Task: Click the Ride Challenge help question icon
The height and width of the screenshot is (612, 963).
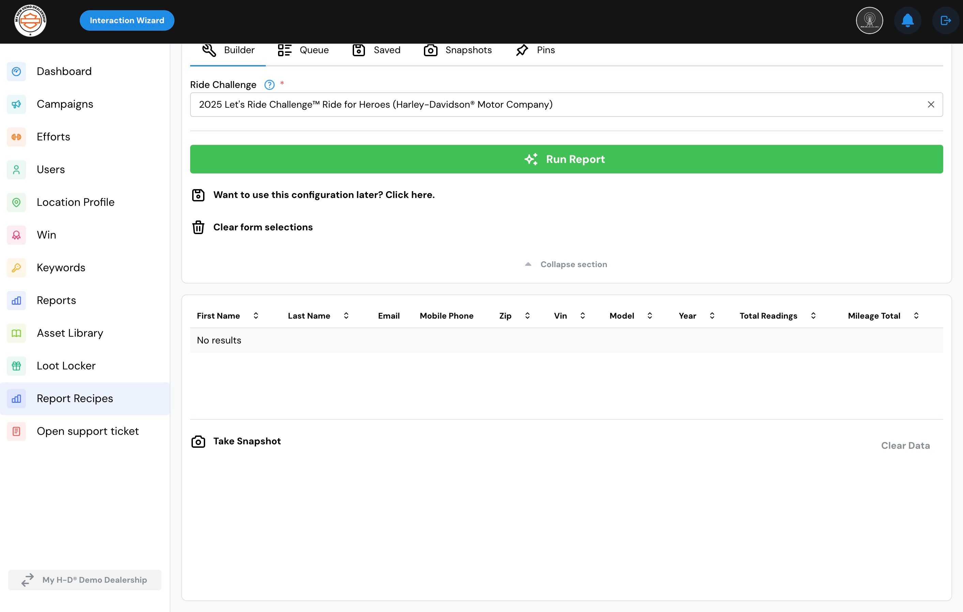Action: point(269,85)
